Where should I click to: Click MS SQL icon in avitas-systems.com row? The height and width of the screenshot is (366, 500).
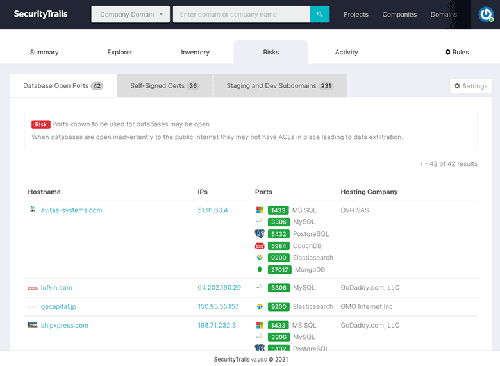pos(260,210)
